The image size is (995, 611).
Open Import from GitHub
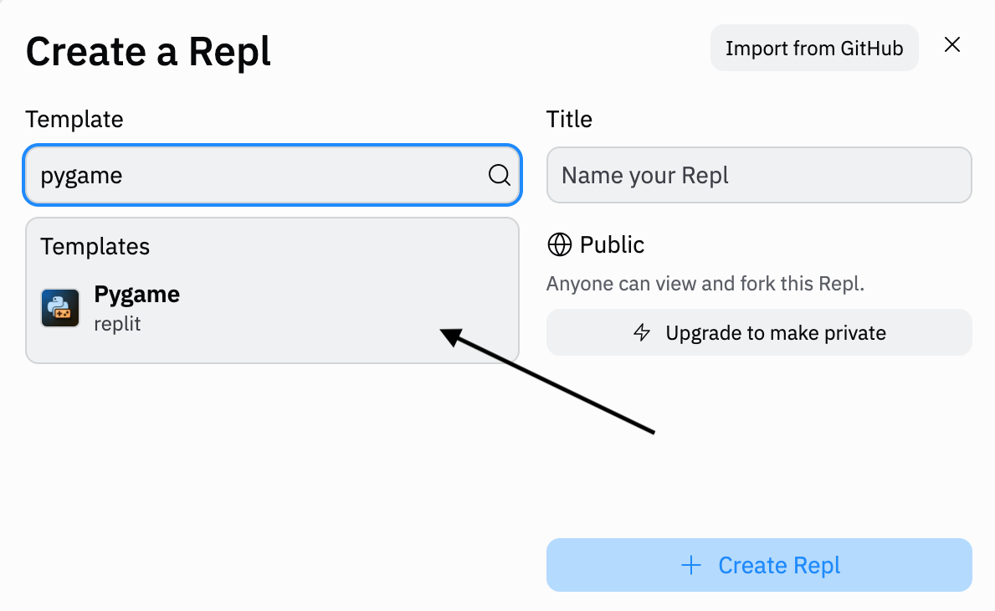814,49
